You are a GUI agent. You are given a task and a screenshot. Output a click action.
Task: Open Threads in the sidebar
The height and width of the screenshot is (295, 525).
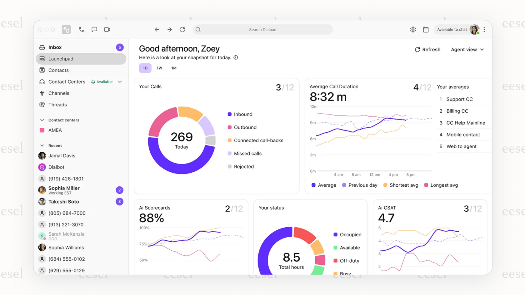point(57,105)
